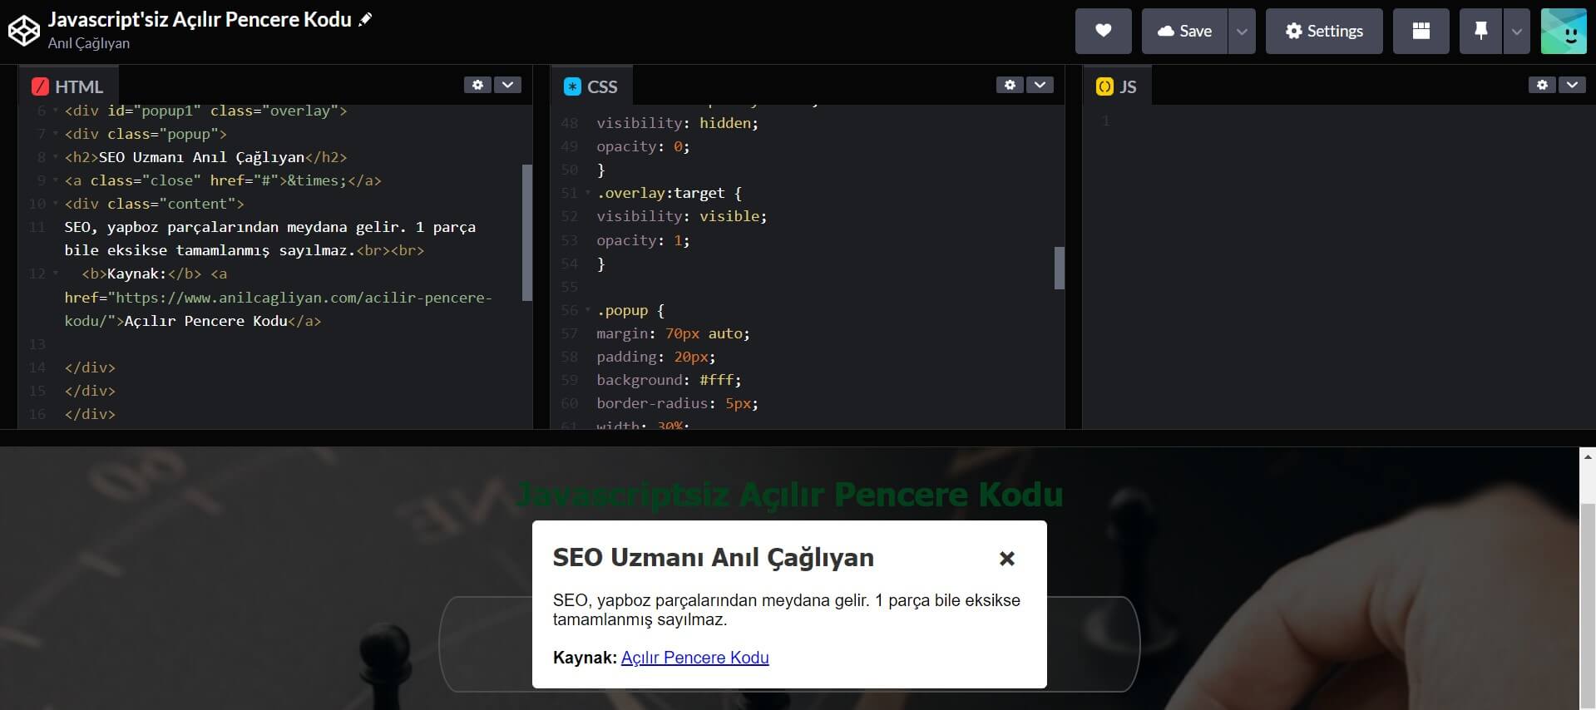Open CSS editor settings gear

coord(1010,85)
